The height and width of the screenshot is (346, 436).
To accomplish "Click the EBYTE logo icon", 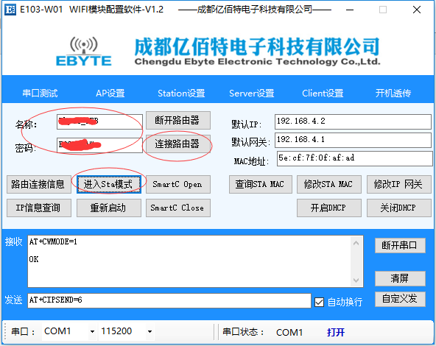I will tap(84, 52).
